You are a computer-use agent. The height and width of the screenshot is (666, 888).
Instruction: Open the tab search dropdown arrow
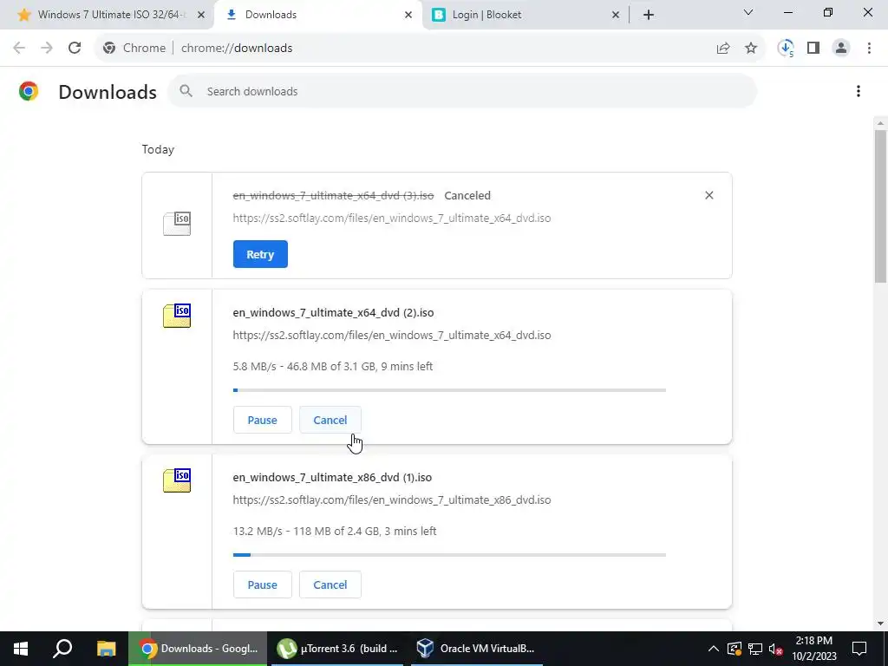tap(748, 12)
